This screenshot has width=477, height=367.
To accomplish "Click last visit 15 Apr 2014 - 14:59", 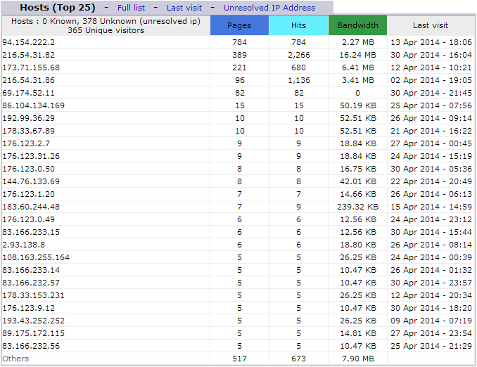I will 431,207.
